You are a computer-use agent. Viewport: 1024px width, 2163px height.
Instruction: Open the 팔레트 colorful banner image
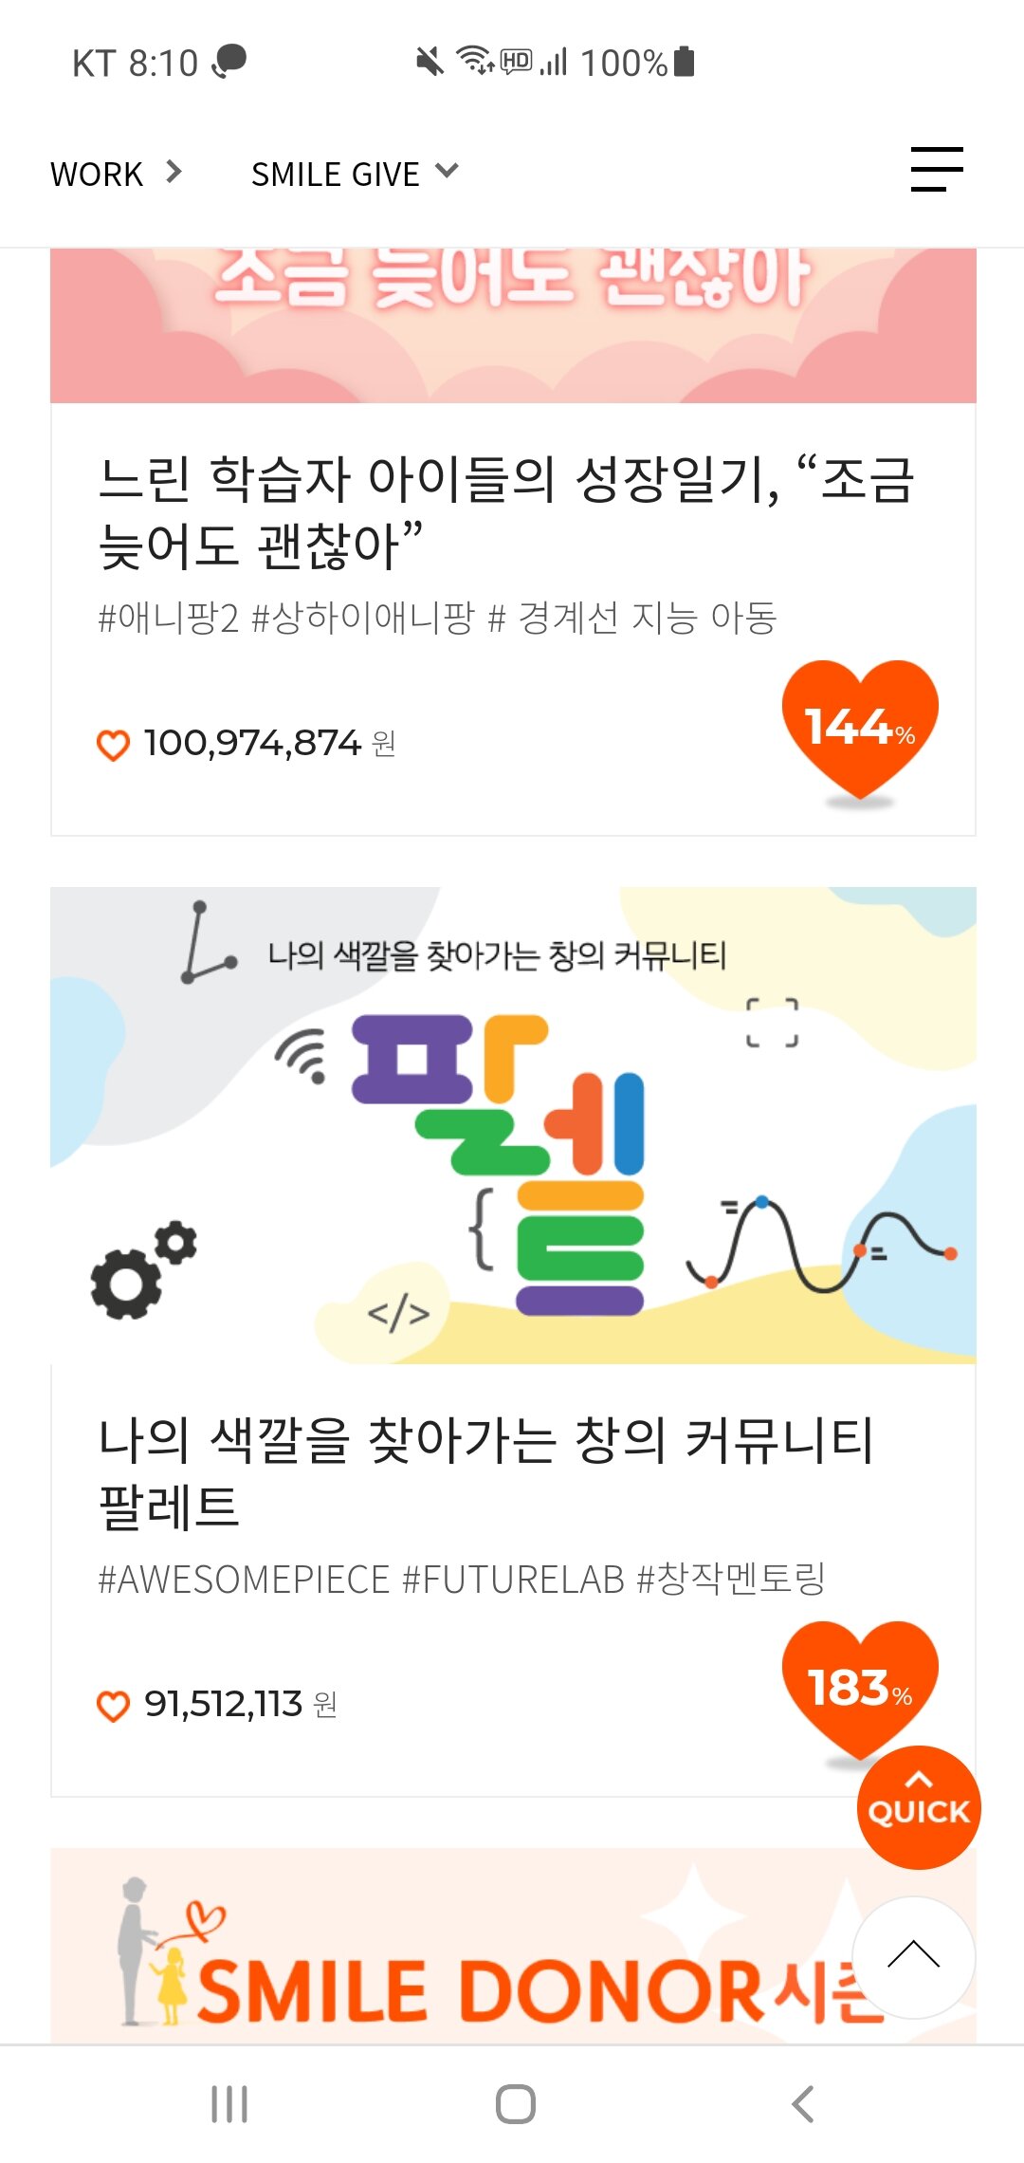(513, 1125)
